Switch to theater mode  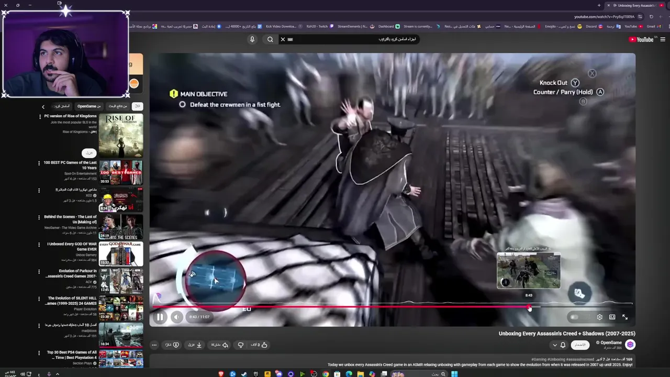(612, 317)
